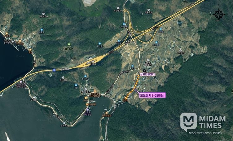Click the 삼귀포구 port marker
233x141 pixels.
(64, 123)
